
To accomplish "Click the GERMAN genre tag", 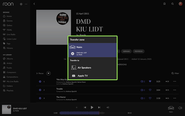I will click(126, 51).
